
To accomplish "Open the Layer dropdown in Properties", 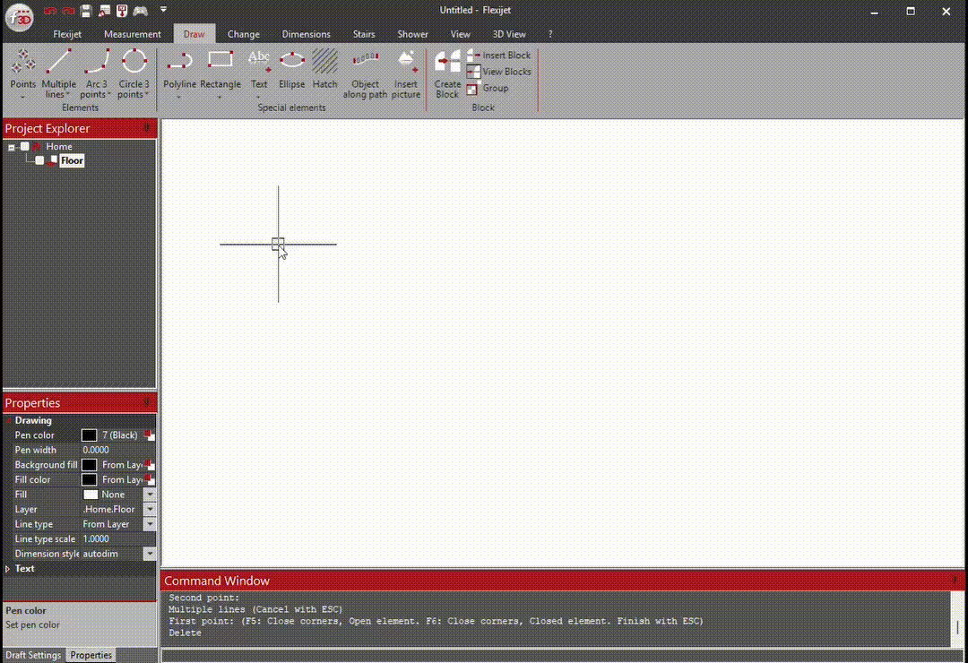I will tap(150, 509).
